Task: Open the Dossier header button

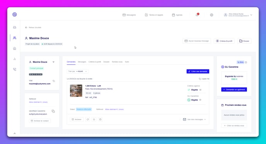Action: (244, 41)
